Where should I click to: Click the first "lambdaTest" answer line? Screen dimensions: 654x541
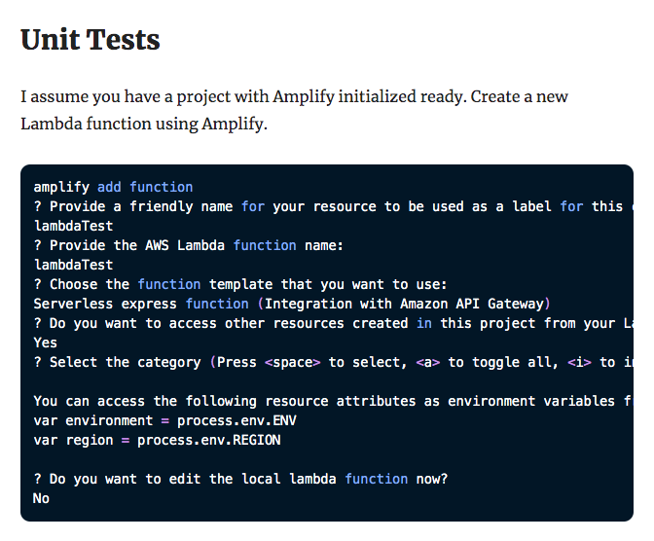coord(73,226)
